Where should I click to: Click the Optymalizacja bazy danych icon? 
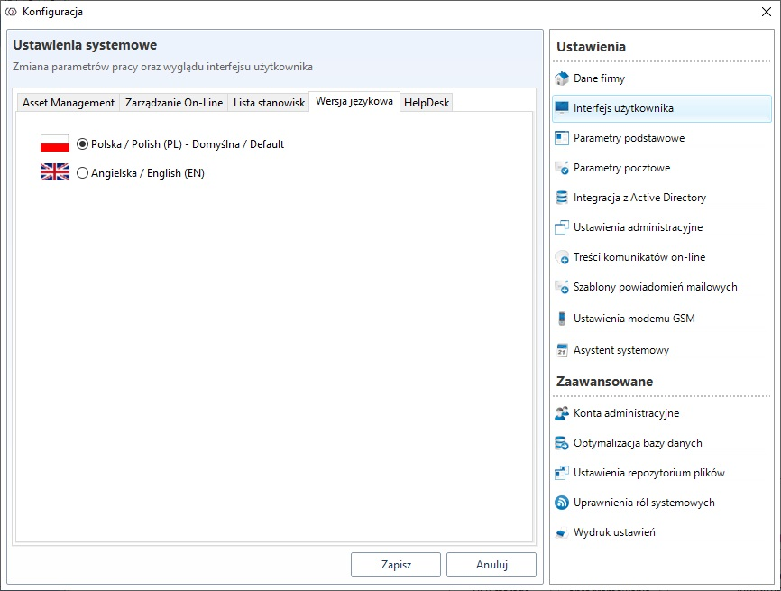click(x=562, y=443)
